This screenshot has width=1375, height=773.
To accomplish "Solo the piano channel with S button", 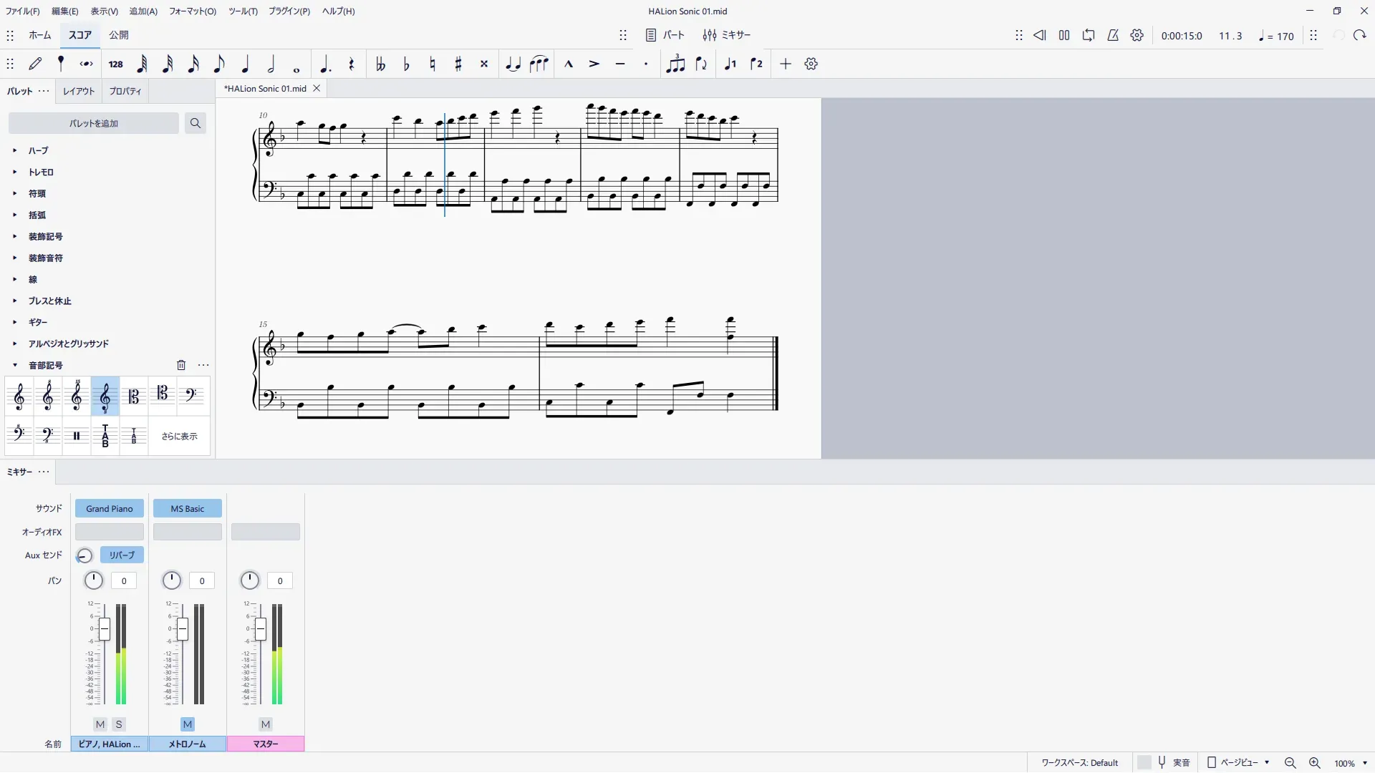I will (x=119, y=724).
